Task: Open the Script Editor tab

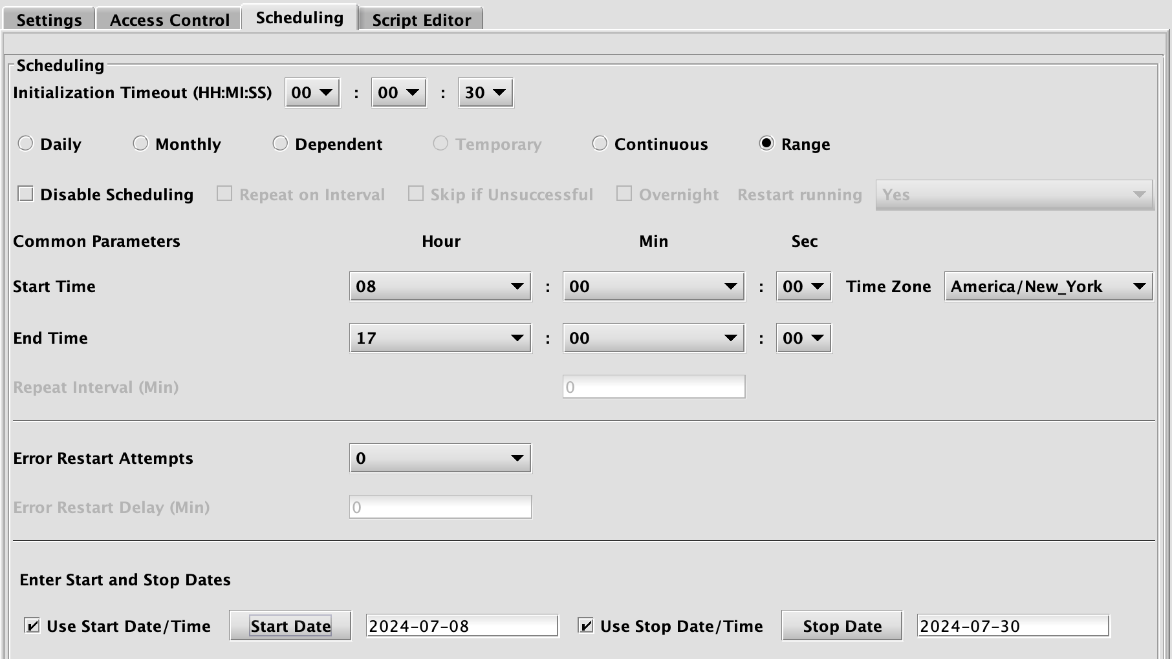Action: (x=421, y=20)
